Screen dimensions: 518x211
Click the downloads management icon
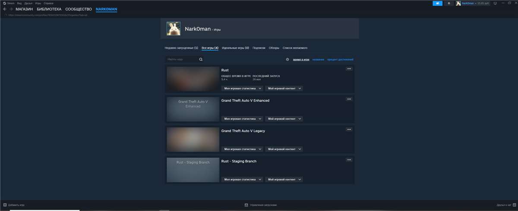246,205
